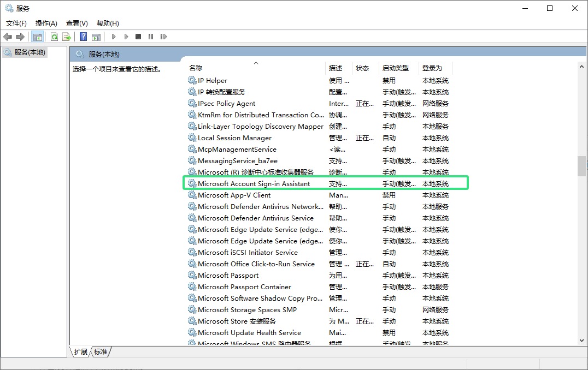The width and height of the screenshot is (588, 370).
Task: Click gear icon of Microsoft Account Sign-in Assistant
Action: click(x=192, y=183)
